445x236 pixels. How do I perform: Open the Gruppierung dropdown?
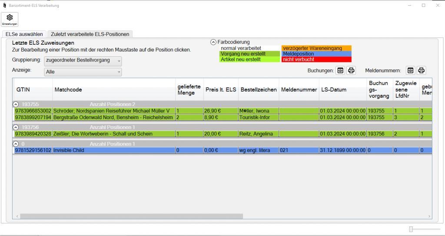pos(83,60)
